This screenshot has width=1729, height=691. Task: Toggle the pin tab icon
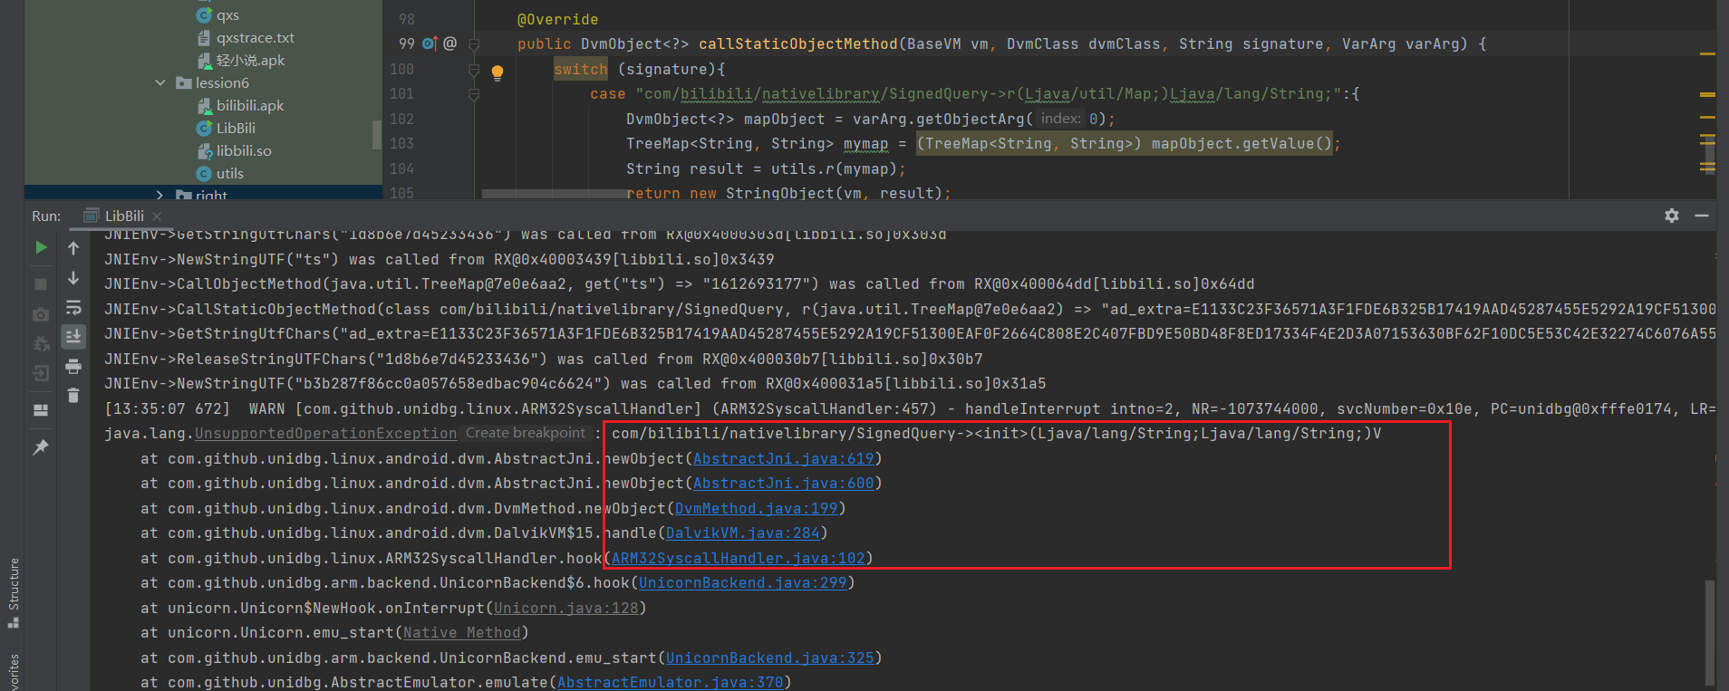pyautogui.click(x=41, y=447)
